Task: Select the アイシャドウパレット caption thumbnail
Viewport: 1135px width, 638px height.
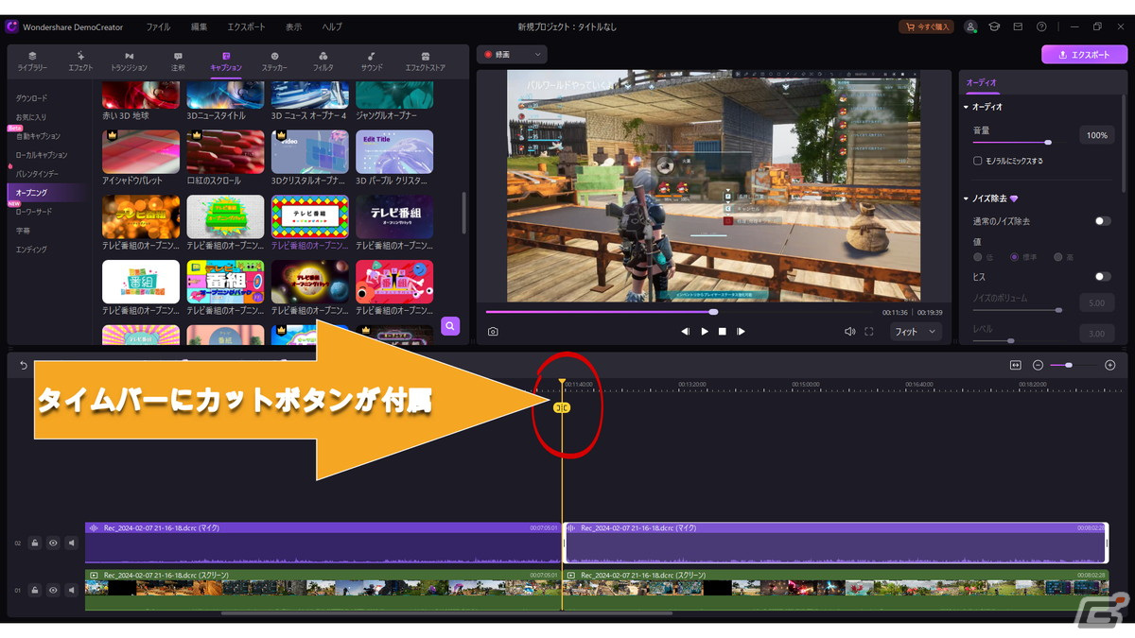Action: pos(141,150)
